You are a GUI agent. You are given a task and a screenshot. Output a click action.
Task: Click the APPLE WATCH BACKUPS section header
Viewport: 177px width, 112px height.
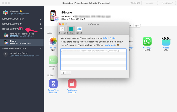[x=14, y=48]
